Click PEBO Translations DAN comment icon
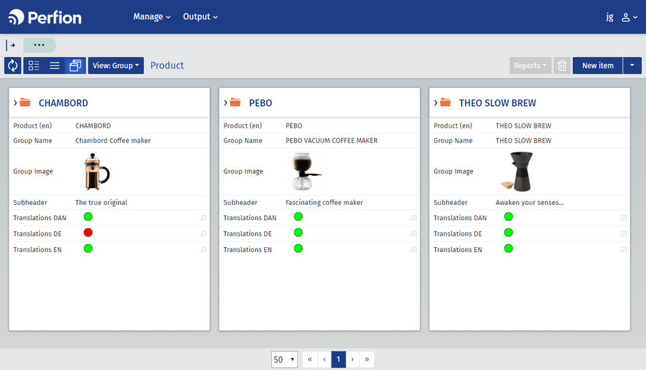Screen dimensions: 646x370 [414, 218]
